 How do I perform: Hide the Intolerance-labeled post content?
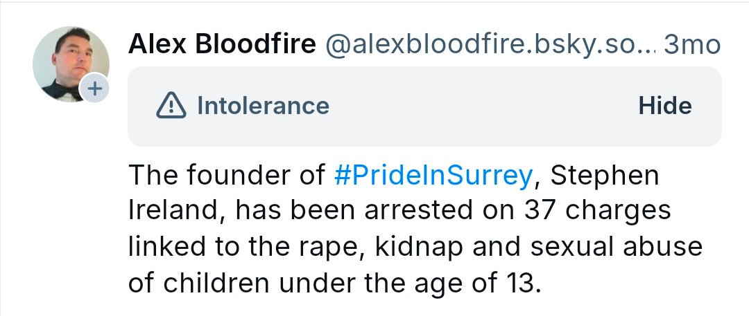point(664,106)
